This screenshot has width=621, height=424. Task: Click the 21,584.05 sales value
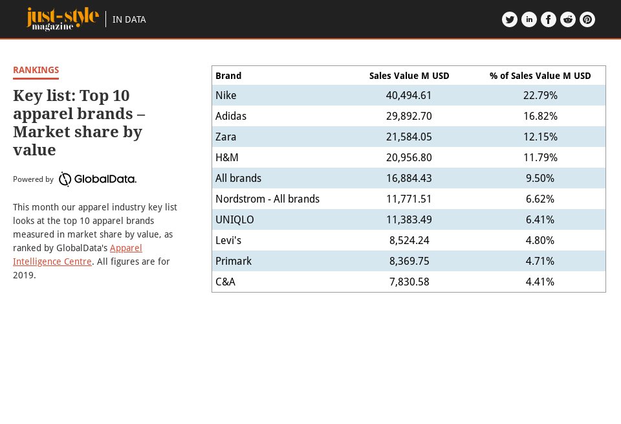click(409, 137)
